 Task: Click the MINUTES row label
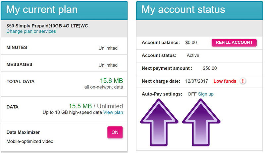coord(17,47)
